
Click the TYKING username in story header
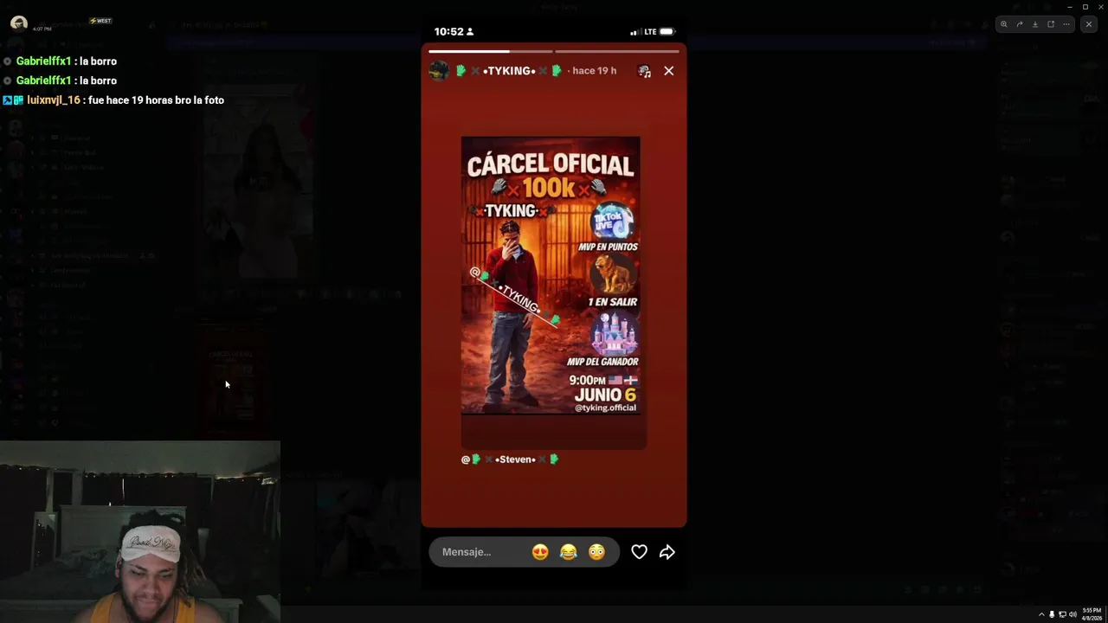coord(509,71)
